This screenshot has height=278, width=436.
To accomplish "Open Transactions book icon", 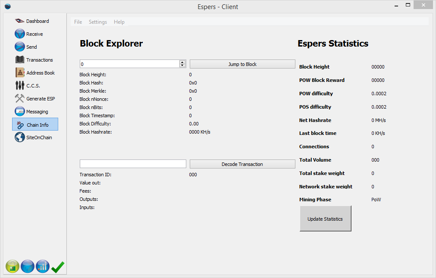I will coord(20,59).
